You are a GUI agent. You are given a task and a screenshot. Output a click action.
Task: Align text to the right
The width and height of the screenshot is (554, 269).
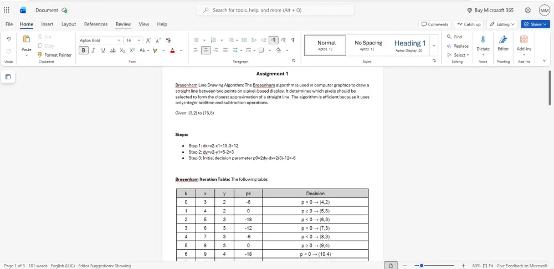tap(216, 50)
